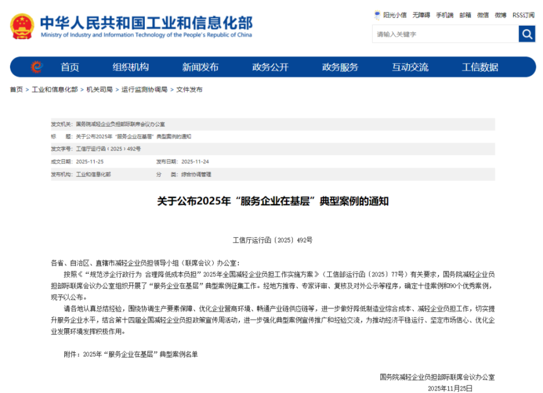The height and width of the screenshot is (393, 543).
Task: Click the search magnifier icon
Action: 527,34
